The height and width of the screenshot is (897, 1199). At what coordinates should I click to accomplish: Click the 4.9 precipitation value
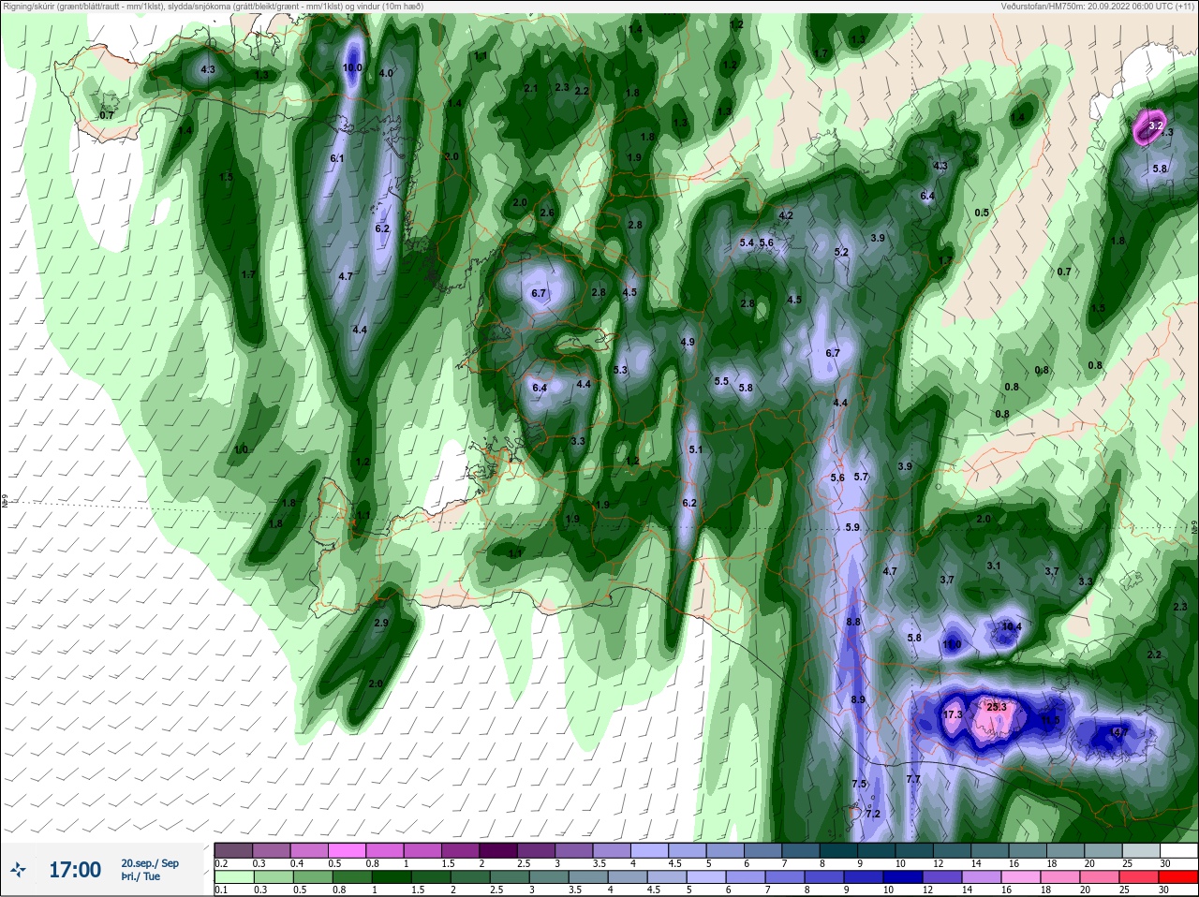[688, 342]
